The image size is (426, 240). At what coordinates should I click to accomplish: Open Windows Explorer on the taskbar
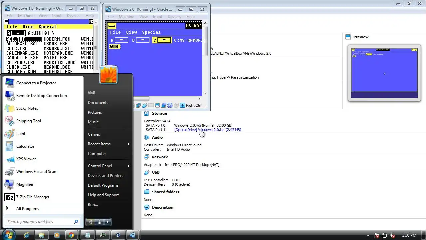tap(42, 235)
